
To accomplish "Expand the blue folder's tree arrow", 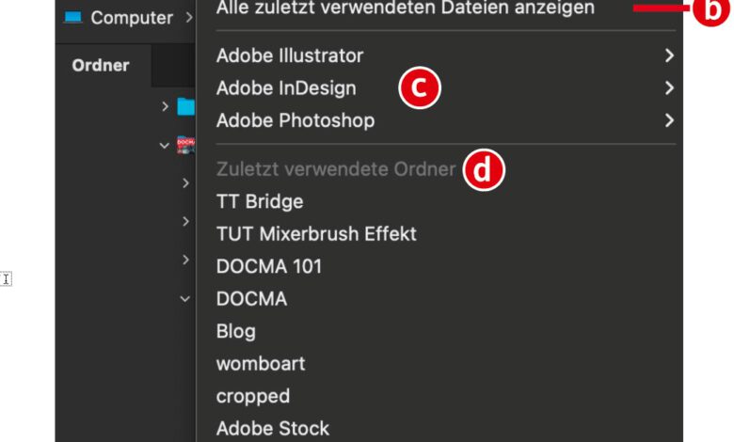I will point(166,106).
